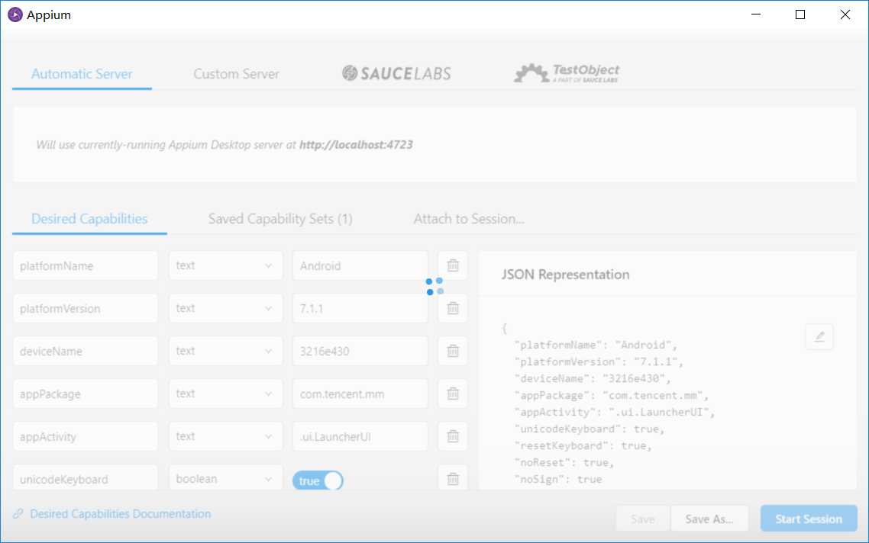This screenshot has height=543, width=869.
Task: Select the TestObject server tab
Action: pyautogui.click(x=567, y=73)
